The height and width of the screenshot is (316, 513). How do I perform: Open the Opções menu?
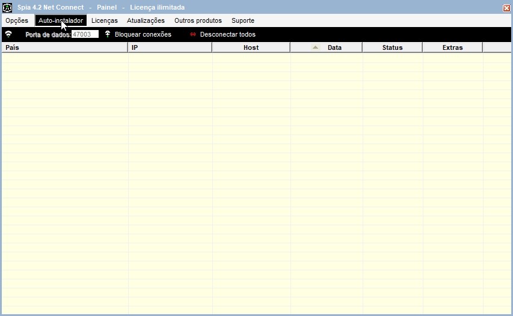[17, 20]
